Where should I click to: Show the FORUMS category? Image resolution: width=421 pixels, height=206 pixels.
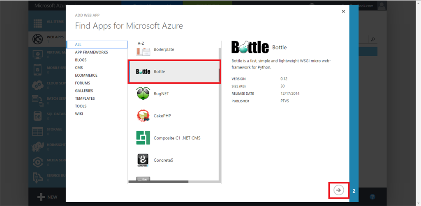[83, 83]
